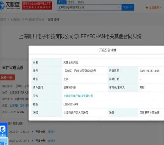Clear the search box with the X icon
164x145 pixels.
click(119, 8)
